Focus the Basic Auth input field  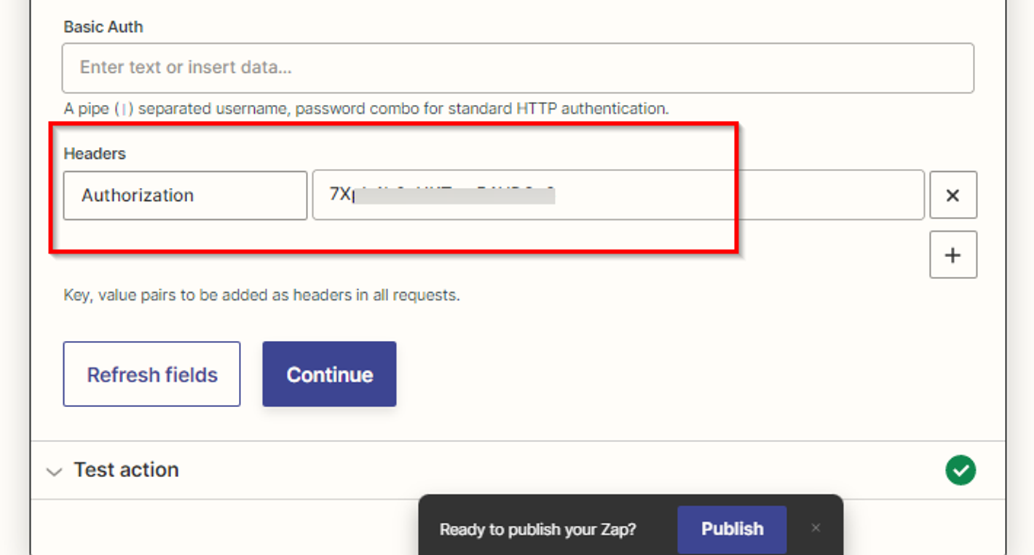coord(517,68)
